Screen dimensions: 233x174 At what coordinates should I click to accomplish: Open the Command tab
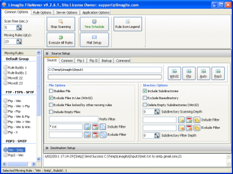[x=123, y=60]
